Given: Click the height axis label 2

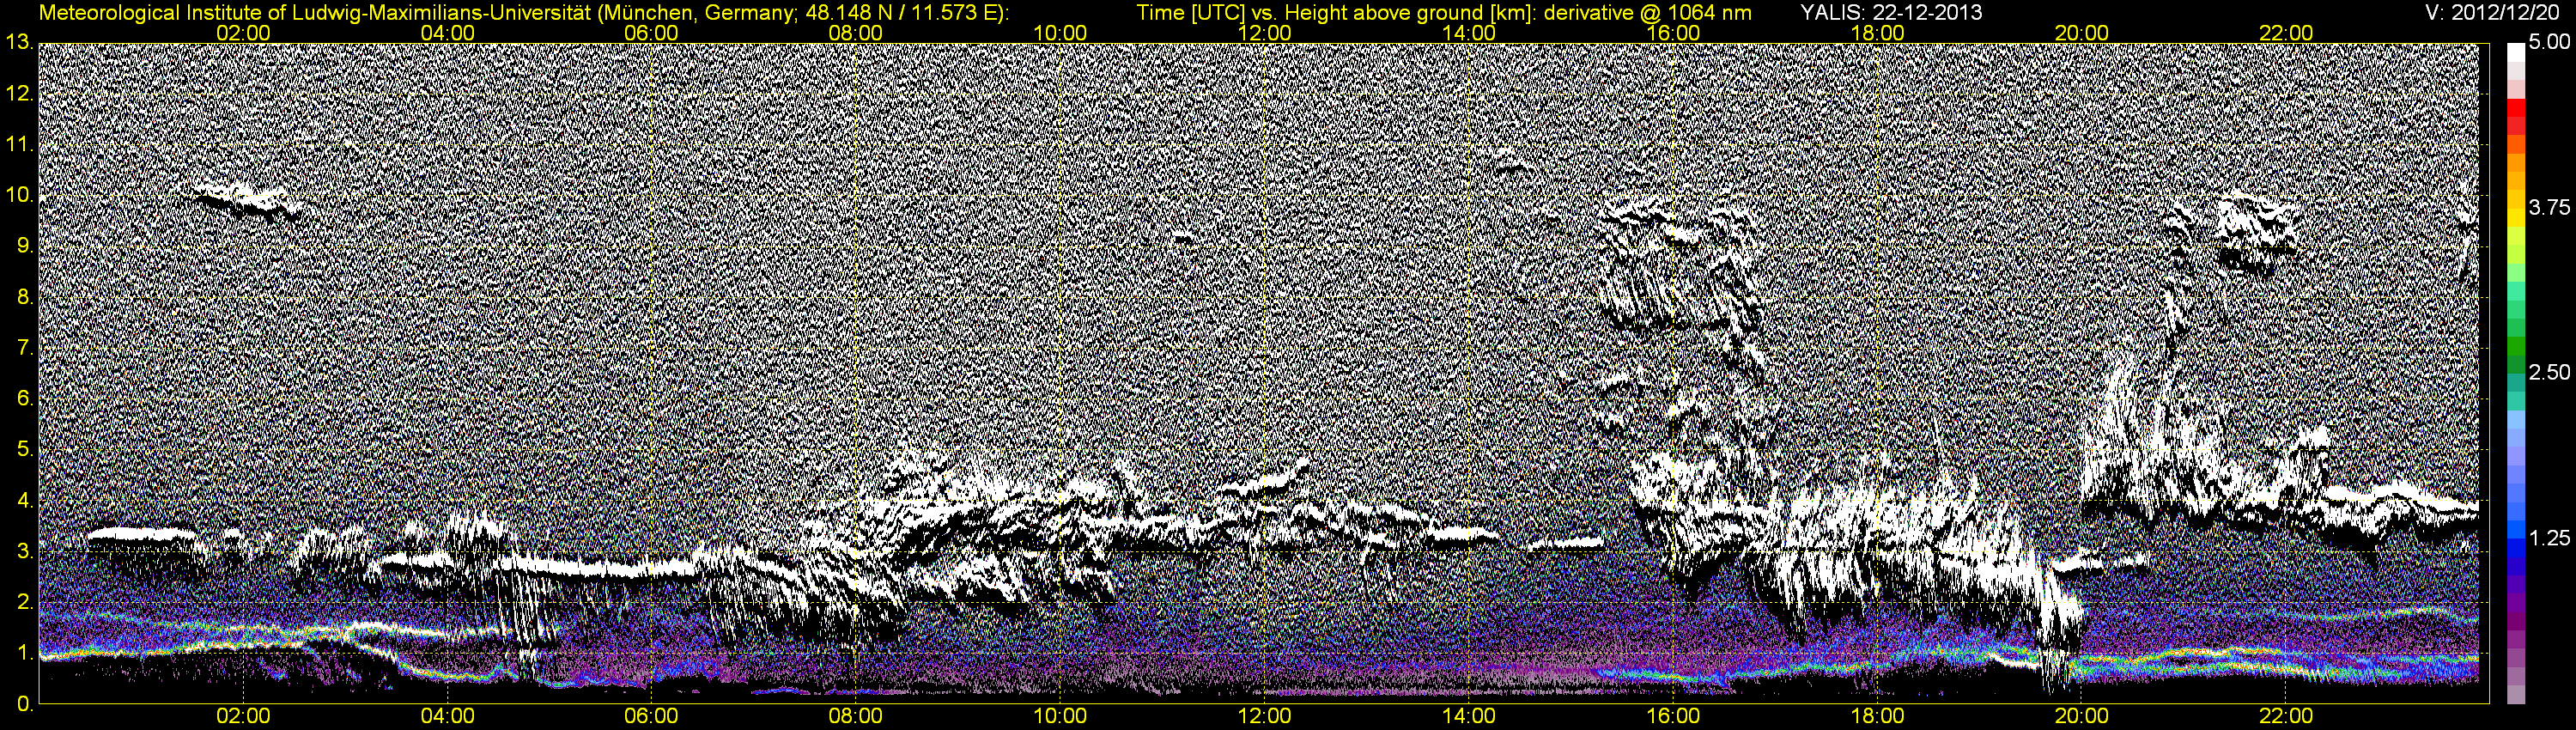Looking at the screenshot, I should point(24,603).
